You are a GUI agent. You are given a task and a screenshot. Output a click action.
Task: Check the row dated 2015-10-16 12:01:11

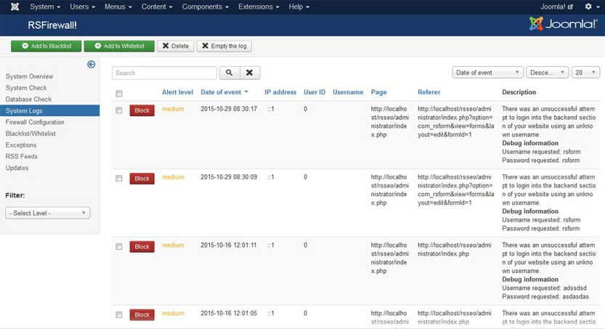point(119,246)
